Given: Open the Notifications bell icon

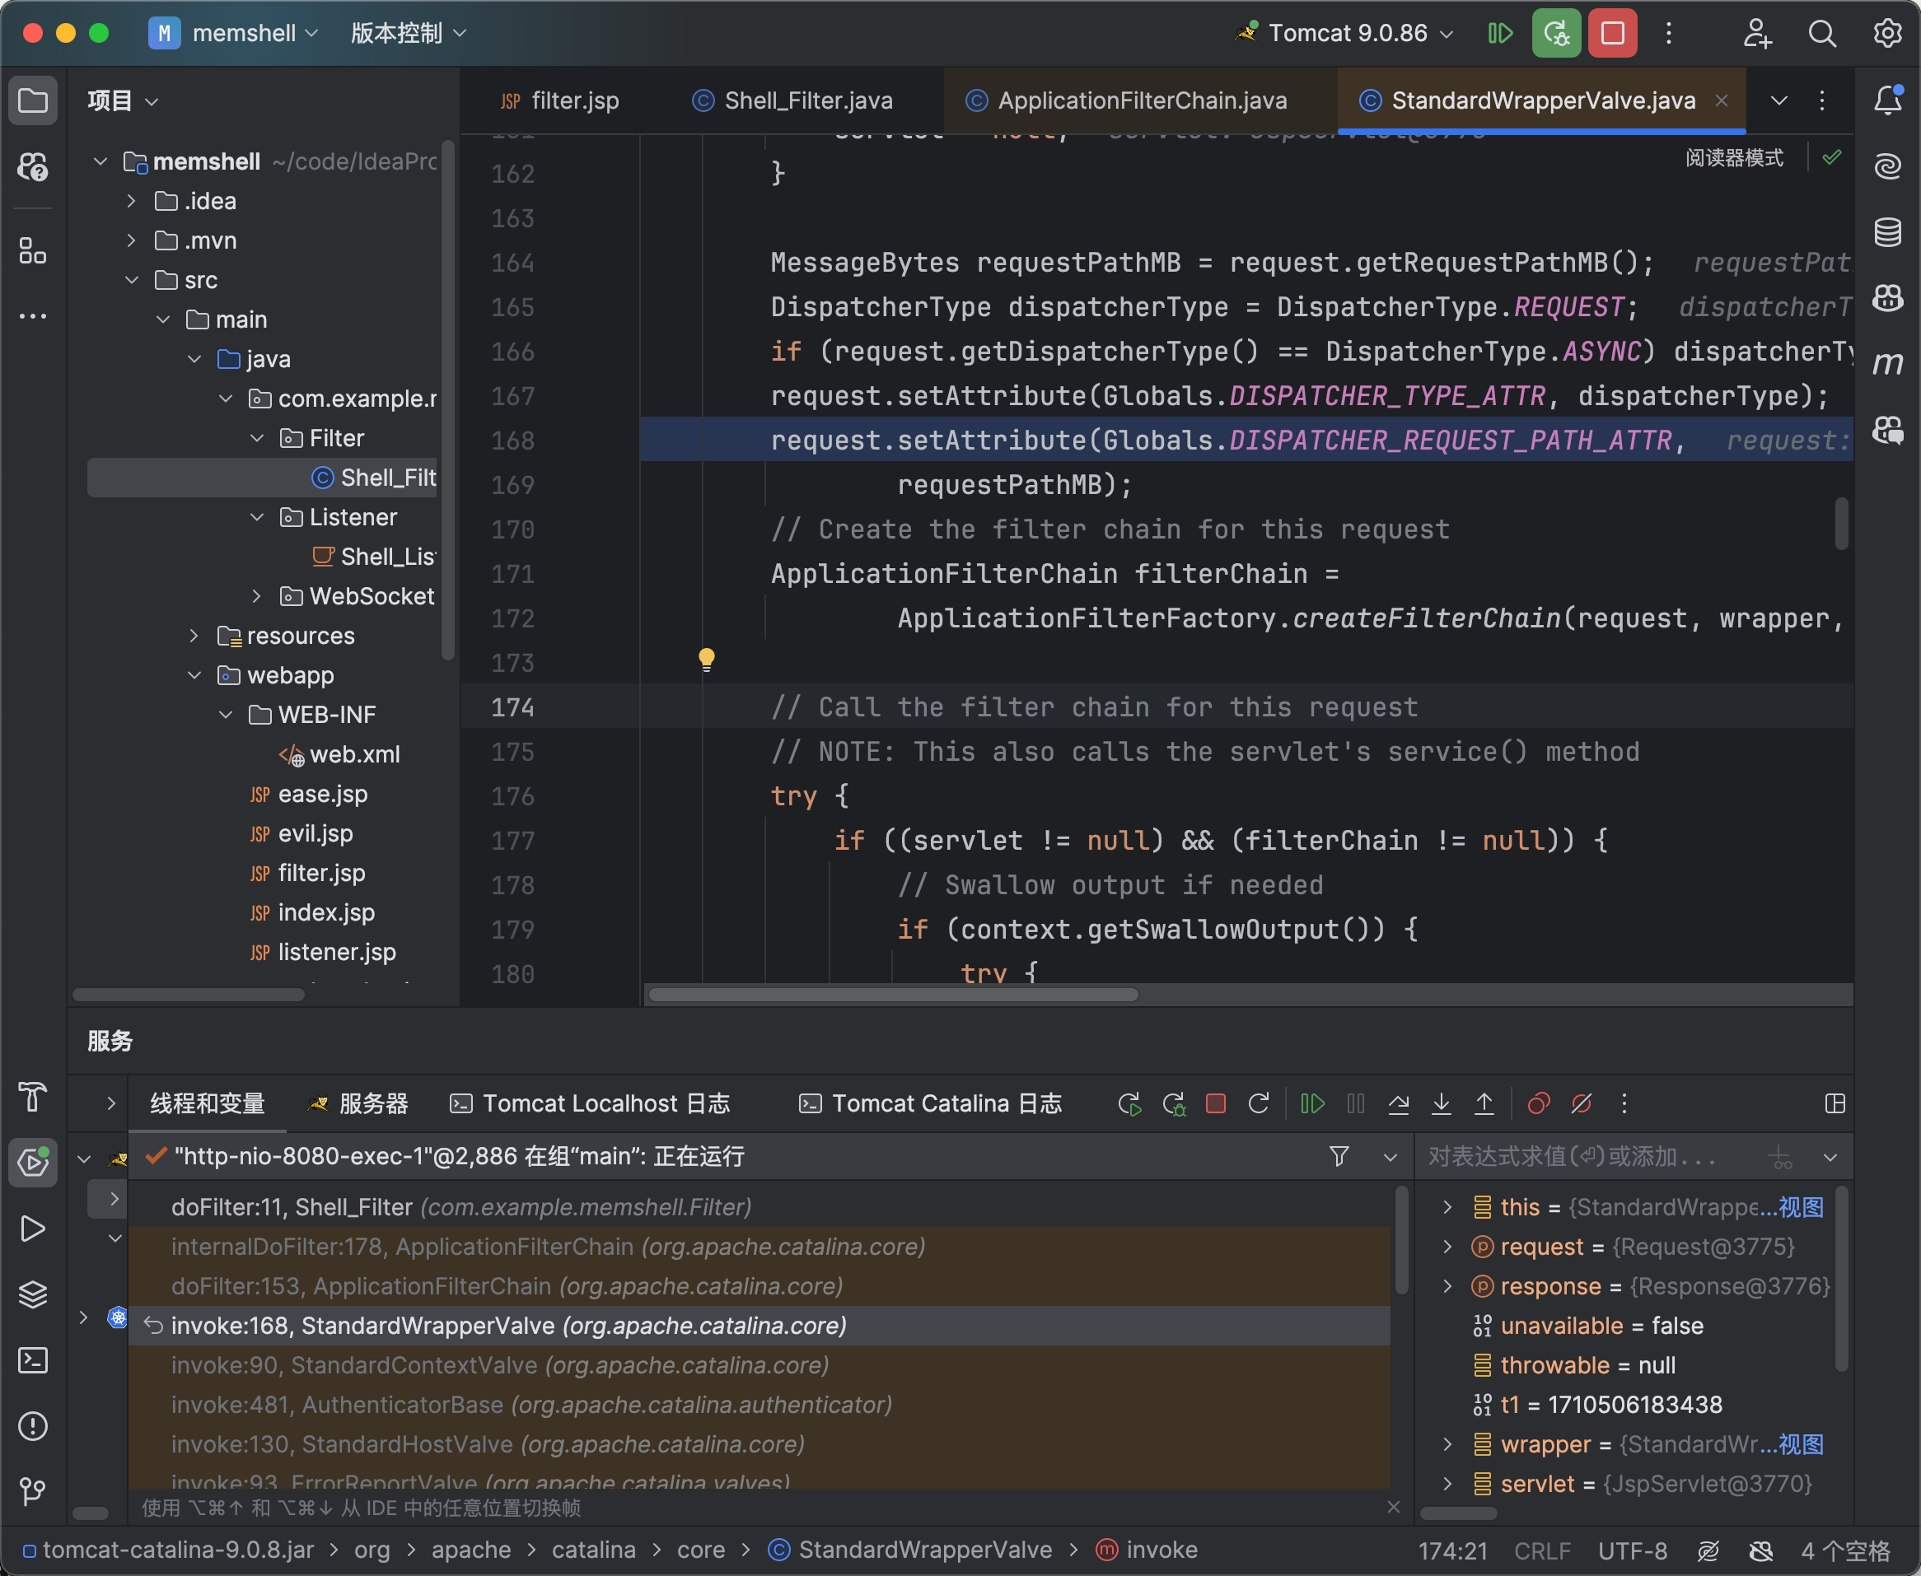Looking at the screenshot, I should (1887, 100).
